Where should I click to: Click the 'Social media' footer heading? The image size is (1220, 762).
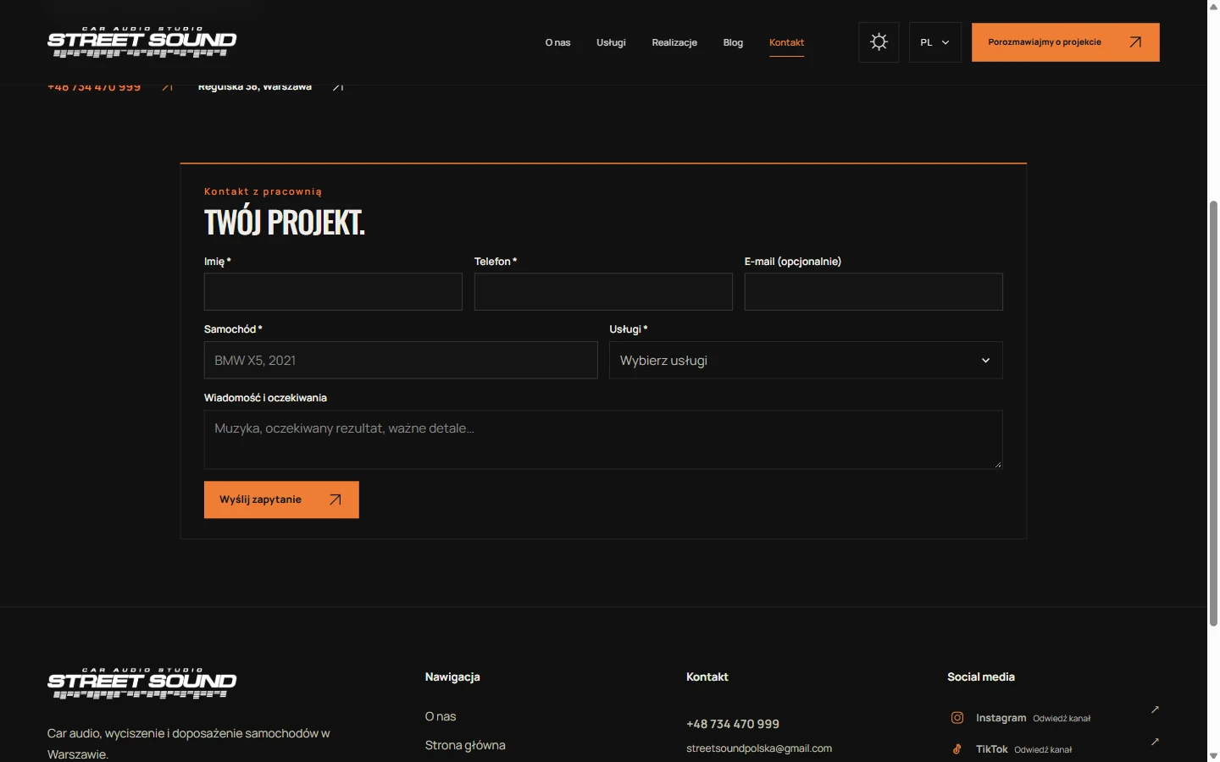pos(981,676)
